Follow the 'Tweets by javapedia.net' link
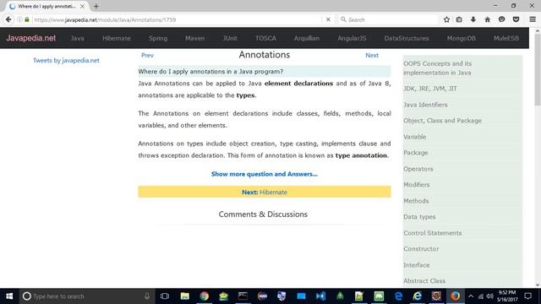The image size is (541, 304). (x=66, y=60)
